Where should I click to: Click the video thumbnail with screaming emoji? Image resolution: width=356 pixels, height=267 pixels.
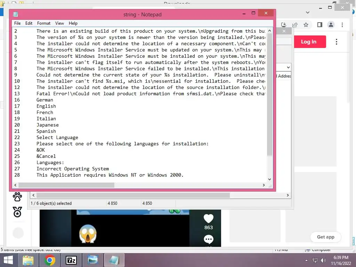(130, 228)
